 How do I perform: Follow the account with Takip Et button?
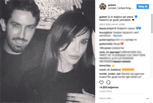coord(143,7)
